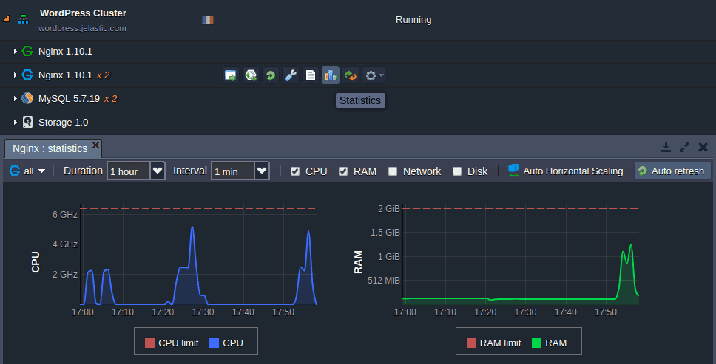Click the CPU limit red legend swatch
This screenshot has height=364, width=716.
tap(149, 343)
